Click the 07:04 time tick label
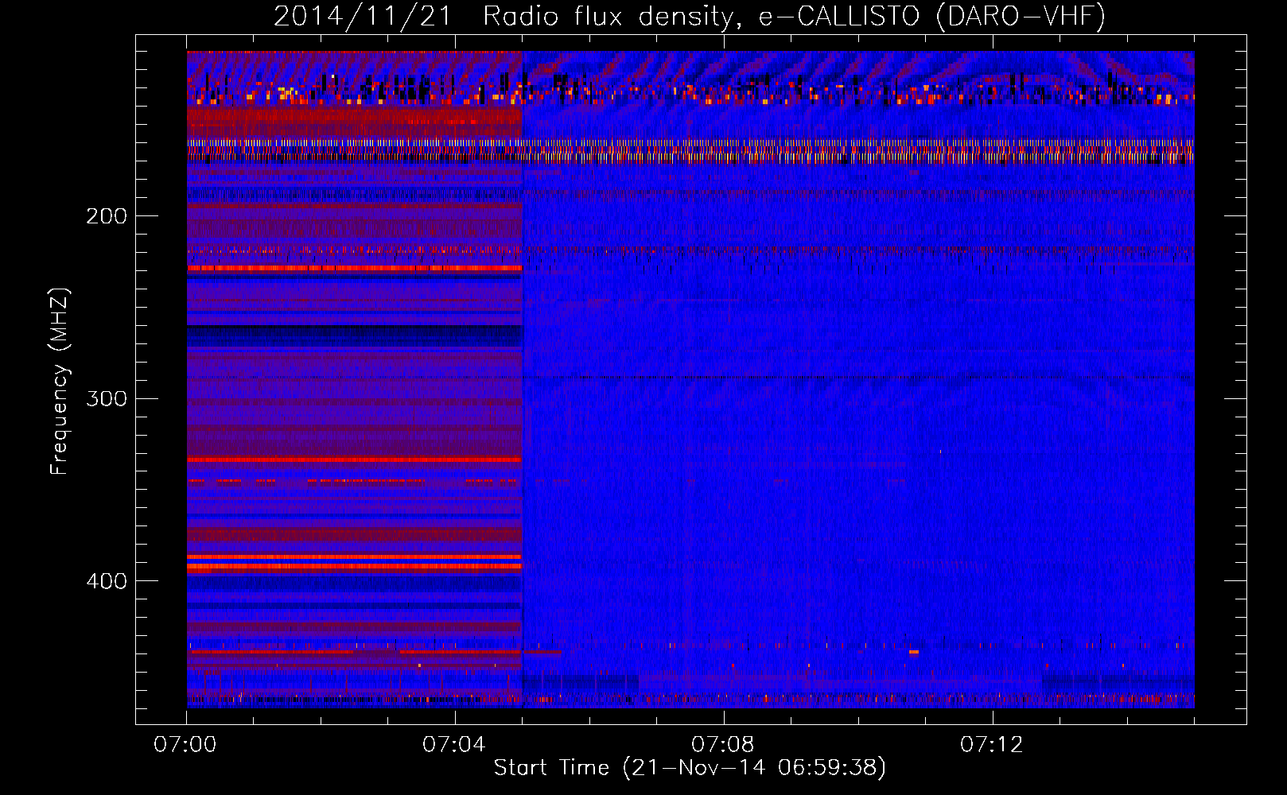Image resolution: width=1287 pixels, height=795 pixels. [x=454, y=744]
